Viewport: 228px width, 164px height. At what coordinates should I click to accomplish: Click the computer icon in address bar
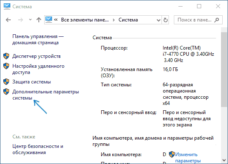point(49,20)
